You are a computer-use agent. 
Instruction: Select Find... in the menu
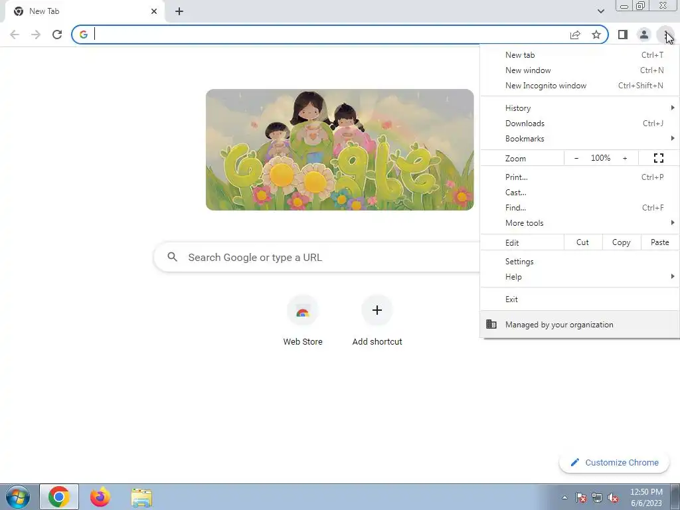[580, 207]
